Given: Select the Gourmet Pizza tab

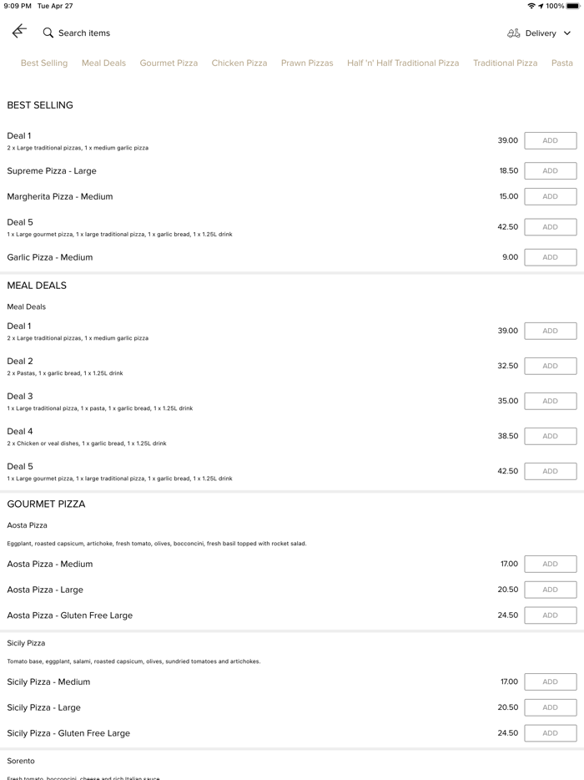Looking at the screenshot, I should point(169,63).
